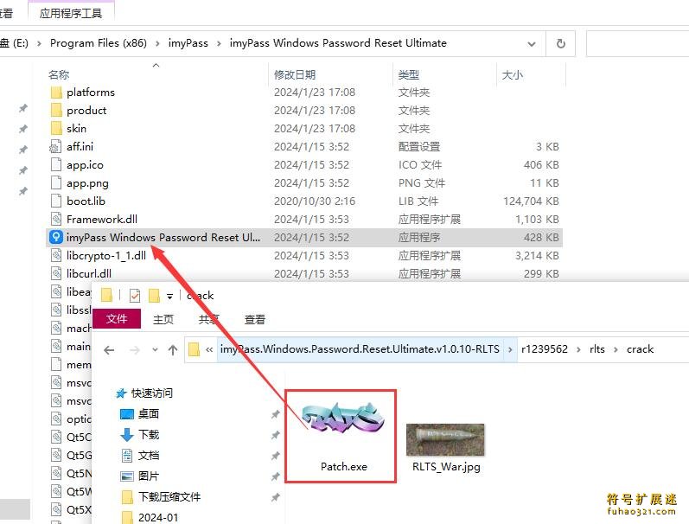Viewport: 689px width, 524px height.
Task: Unpin 下载压缩文件 using its pin icon
Action: coord(275,497)
